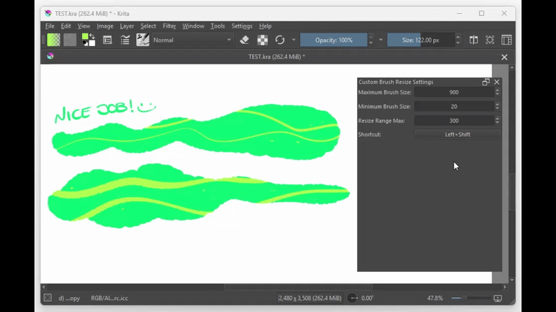This screenshot has height=312, width=556.
Task: Open the Edit menu
Action: coord(66,26)
